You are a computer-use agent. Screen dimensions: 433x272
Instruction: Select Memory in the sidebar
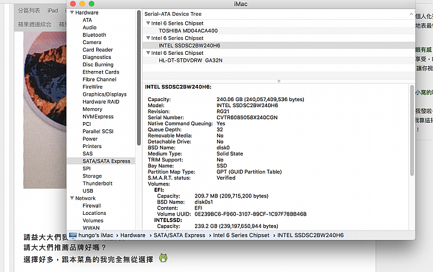point(92,109)
